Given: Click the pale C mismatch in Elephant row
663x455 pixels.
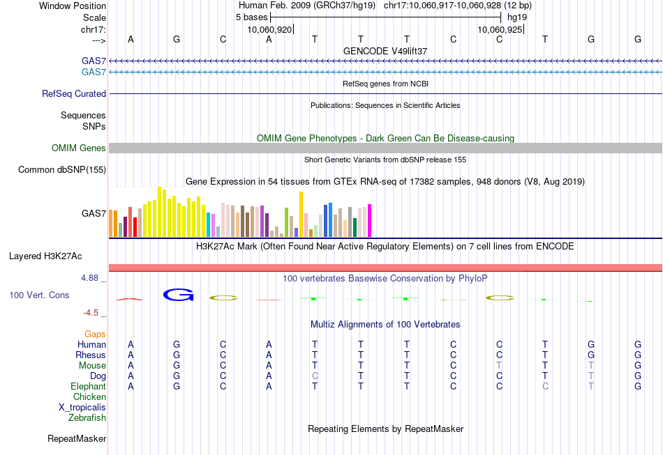Looking at the screenshot, I should point(546,386).
